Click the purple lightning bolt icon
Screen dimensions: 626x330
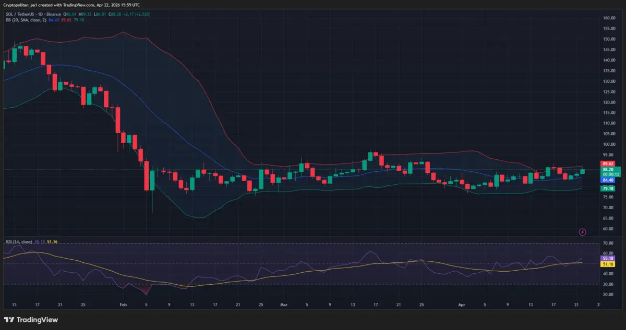pyautogui.click(x=583, y=232)
